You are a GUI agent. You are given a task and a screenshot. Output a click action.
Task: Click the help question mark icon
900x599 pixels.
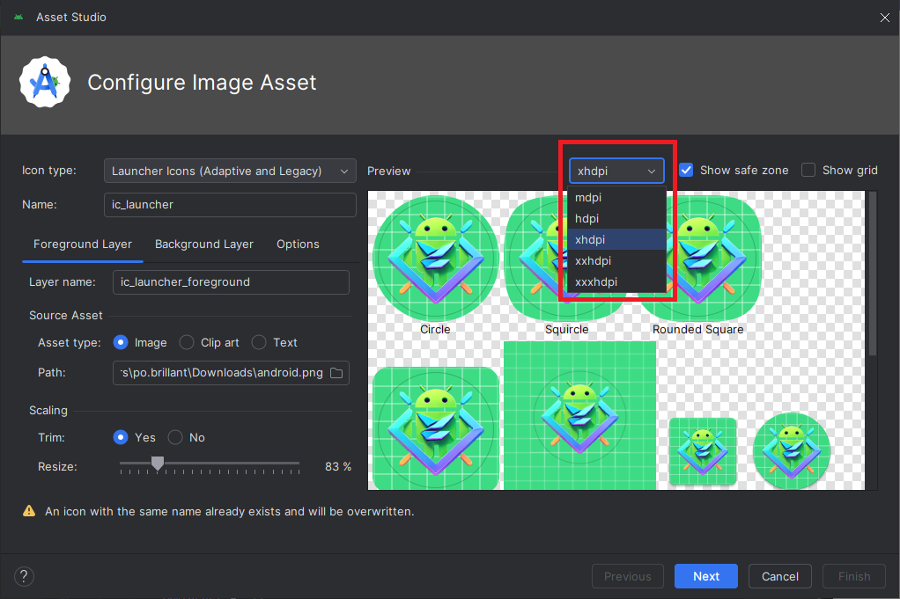click(24, 576)
